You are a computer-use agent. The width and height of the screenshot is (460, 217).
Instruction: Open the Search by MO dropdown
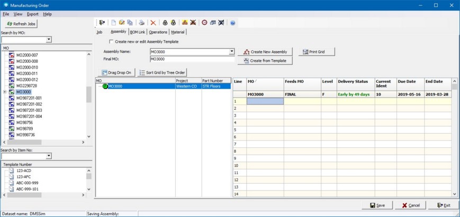[x=49, y=40]
